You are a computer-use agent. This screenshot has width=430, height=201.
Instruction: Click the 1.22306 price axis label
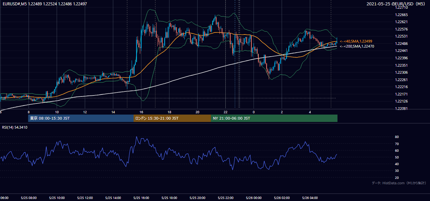pyautogui.click(x=401, y=72)
